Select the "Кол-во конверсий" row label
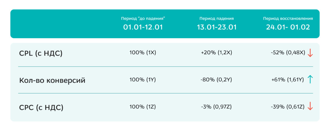Image resolution: width=330 pixels, height=133 pixels. [x=52, y=81]
